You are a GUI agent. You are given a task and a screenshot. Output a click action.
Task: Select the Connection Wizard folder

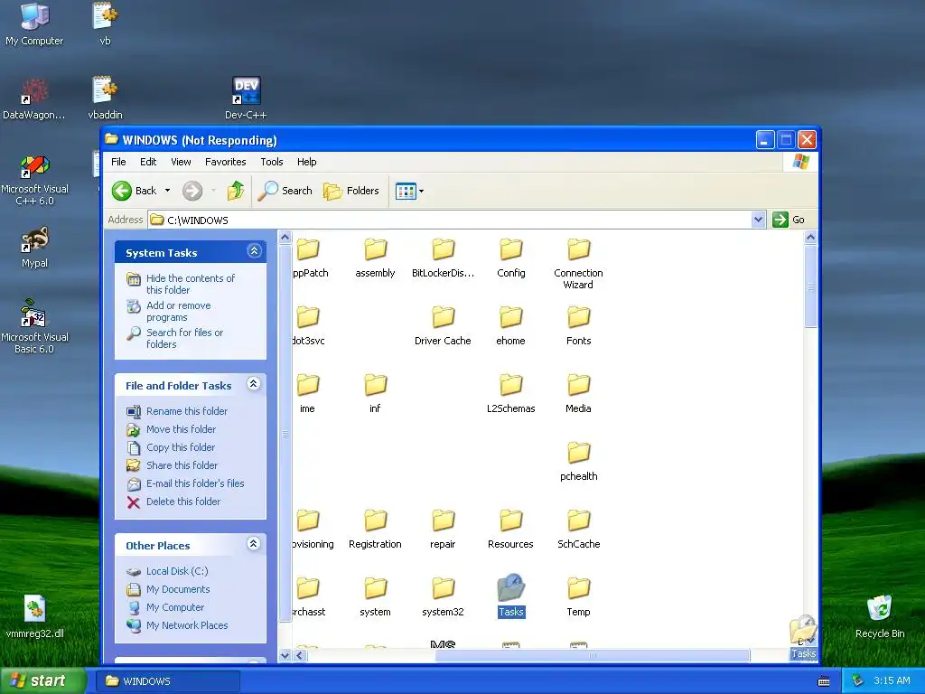point(579,264)
